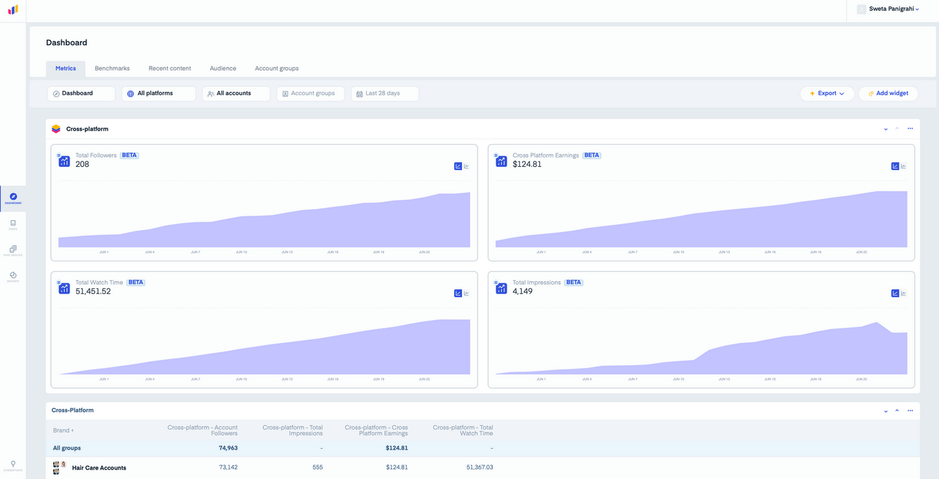This screenshot has width=939, height=479.
Task: Switch Total Followers chart to daily line view
Action: tap(467, 166)
